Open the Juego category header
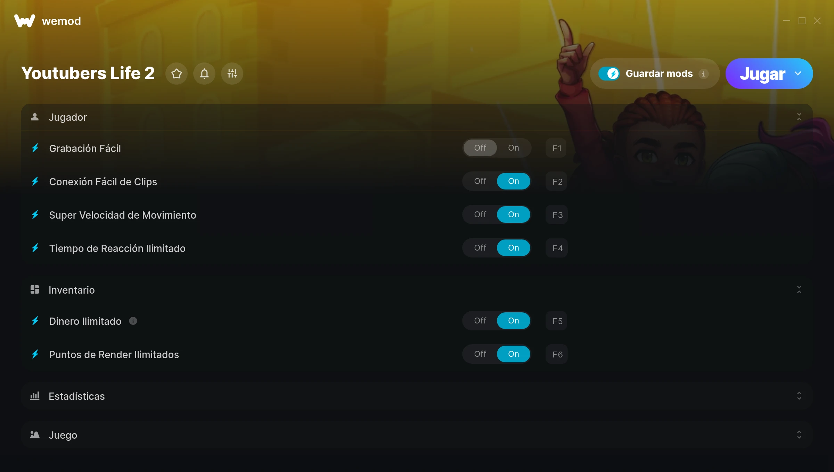The height and width of the screenshot is (472, 834). (x=417, y=435)
